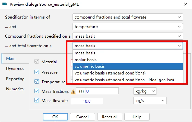The image size is (192, 122).
Task: Select volumetric basis ideal gas law option
Action: [128, 80]
